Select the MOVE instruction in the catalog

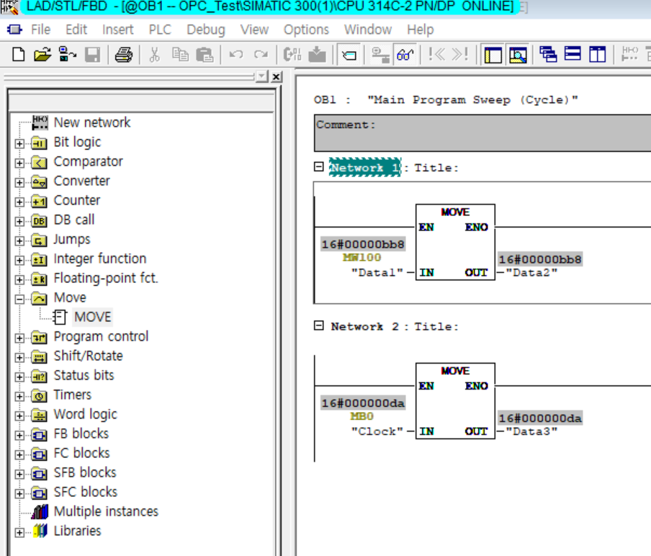click(93, 317)
